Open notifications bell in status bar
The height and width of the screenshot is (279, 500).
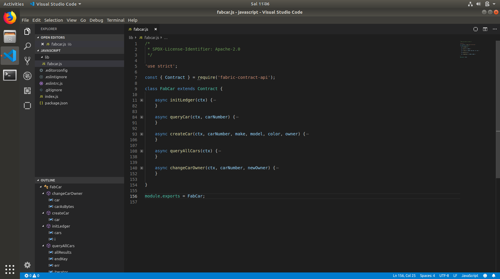[x=494, y=276]
